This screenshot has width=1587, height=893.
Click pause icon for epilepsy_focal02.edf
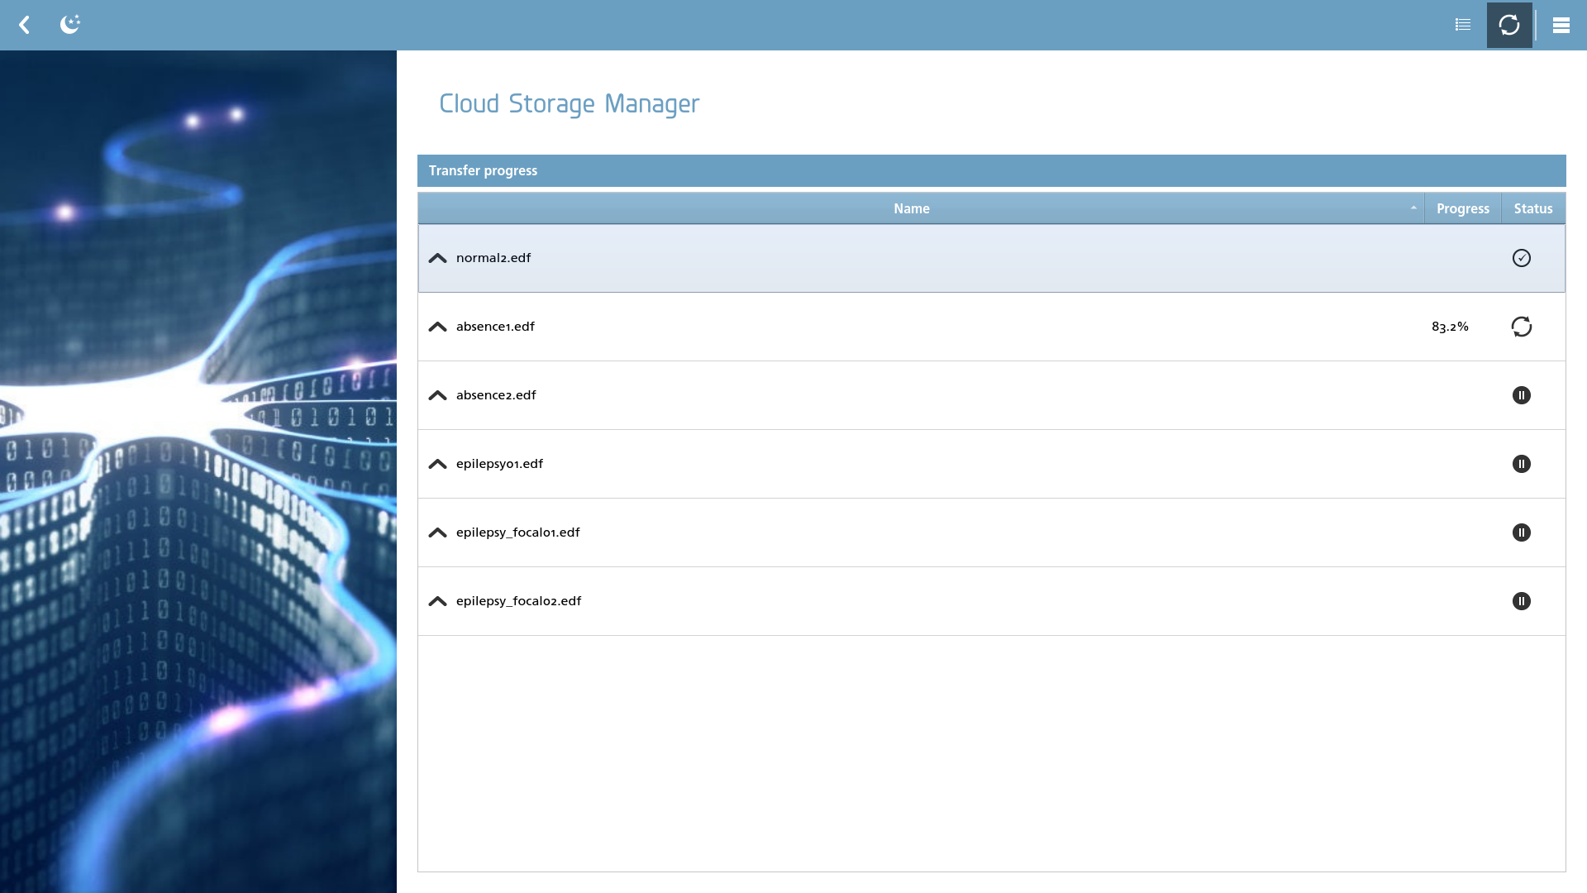click(1522, 601)
